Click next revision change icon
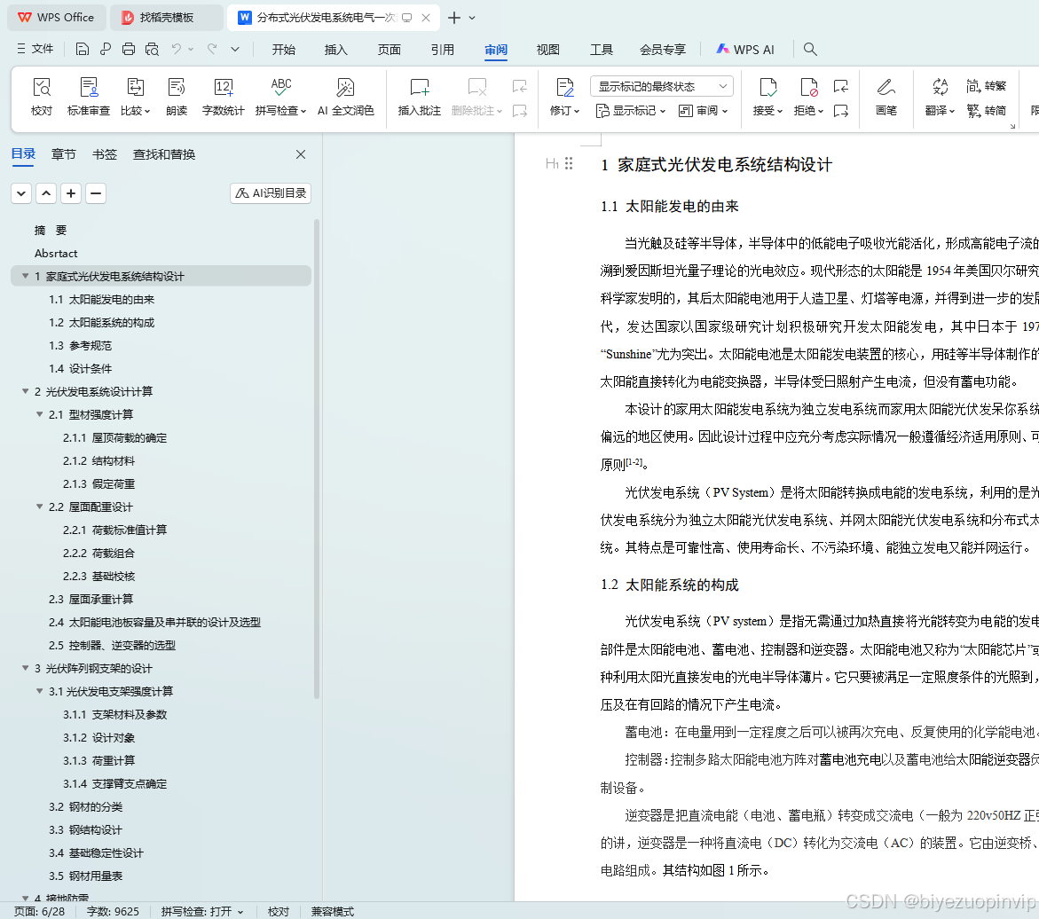This screenshot has width=1039, height=919. [841, 111]
